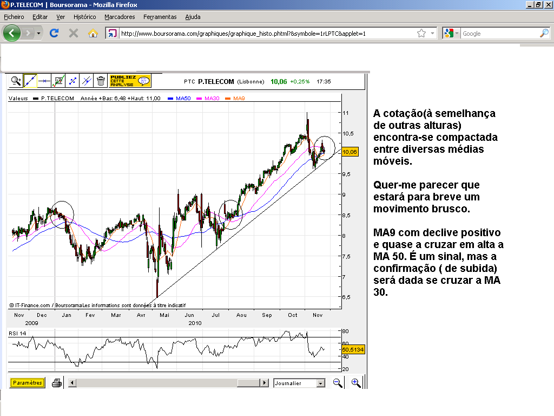Minimize the Firefox window
The width and height of the screenshot is (554, 416).
530,4
